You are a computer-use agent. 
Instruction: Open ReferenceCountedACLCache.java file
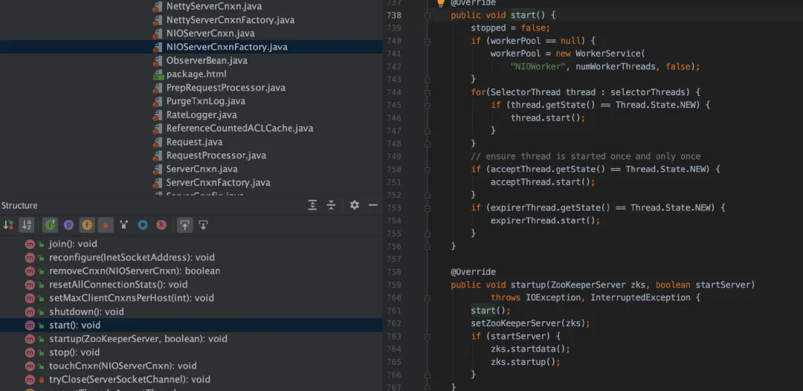239,129
